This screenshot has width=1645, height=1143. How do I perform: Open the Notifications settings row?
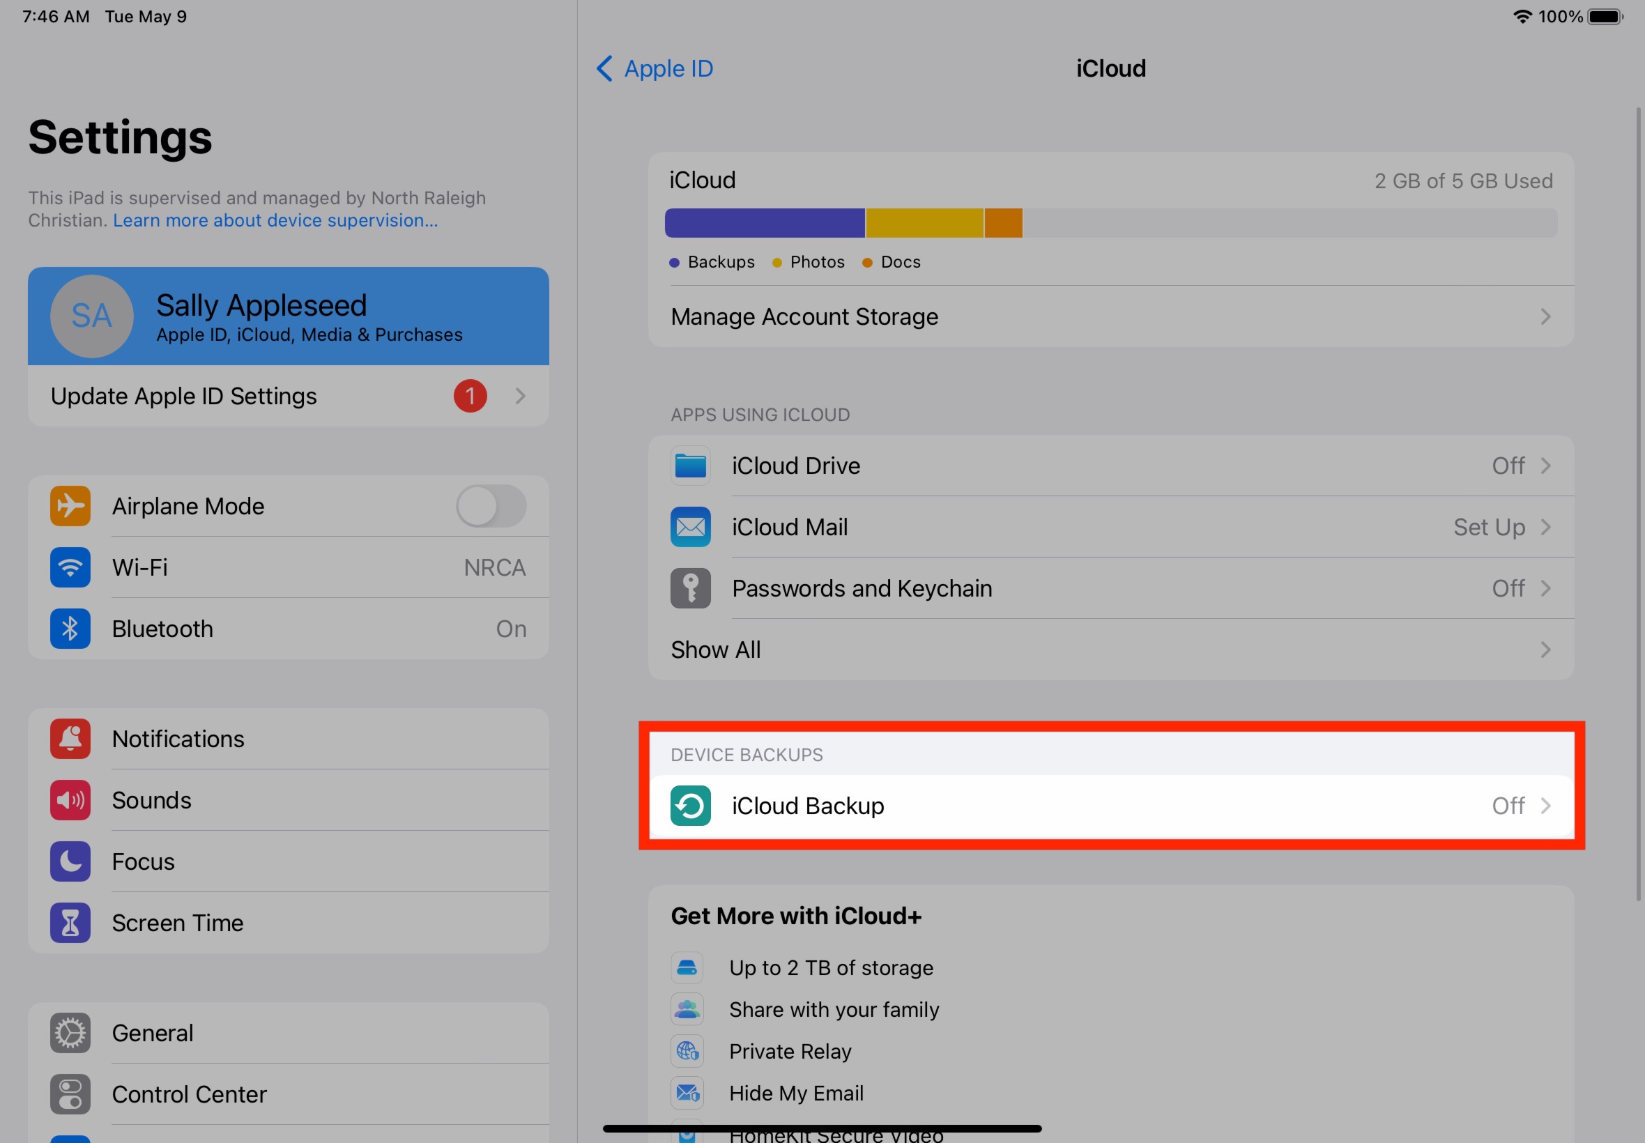point(289,739)
